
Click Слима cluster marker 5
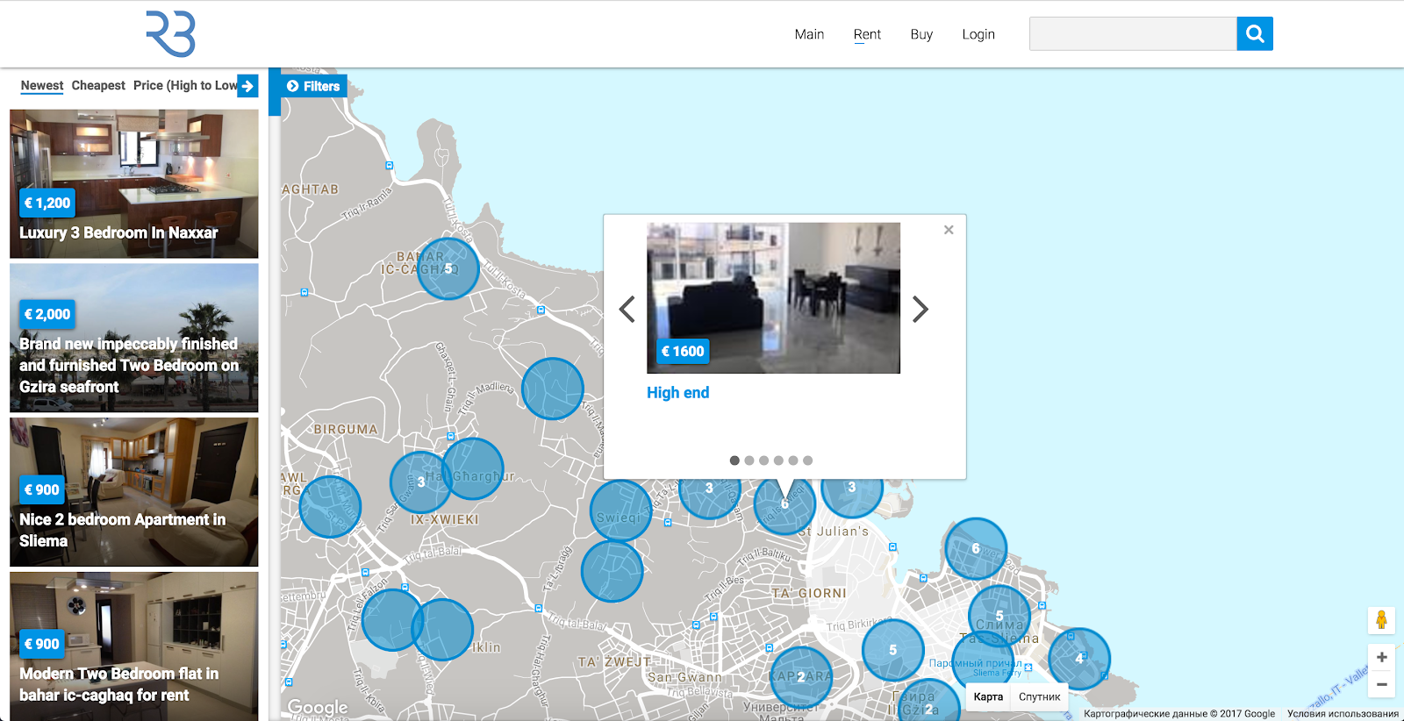(x=999, y=616)
